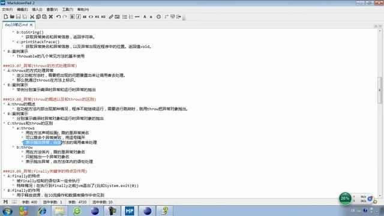The image size is (384, 216).
Task: Insert a code block with the <> icon
Action: [x=91, y=17]
